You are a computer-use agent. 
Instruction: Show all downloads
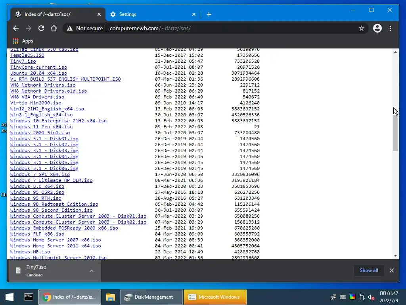369,270
